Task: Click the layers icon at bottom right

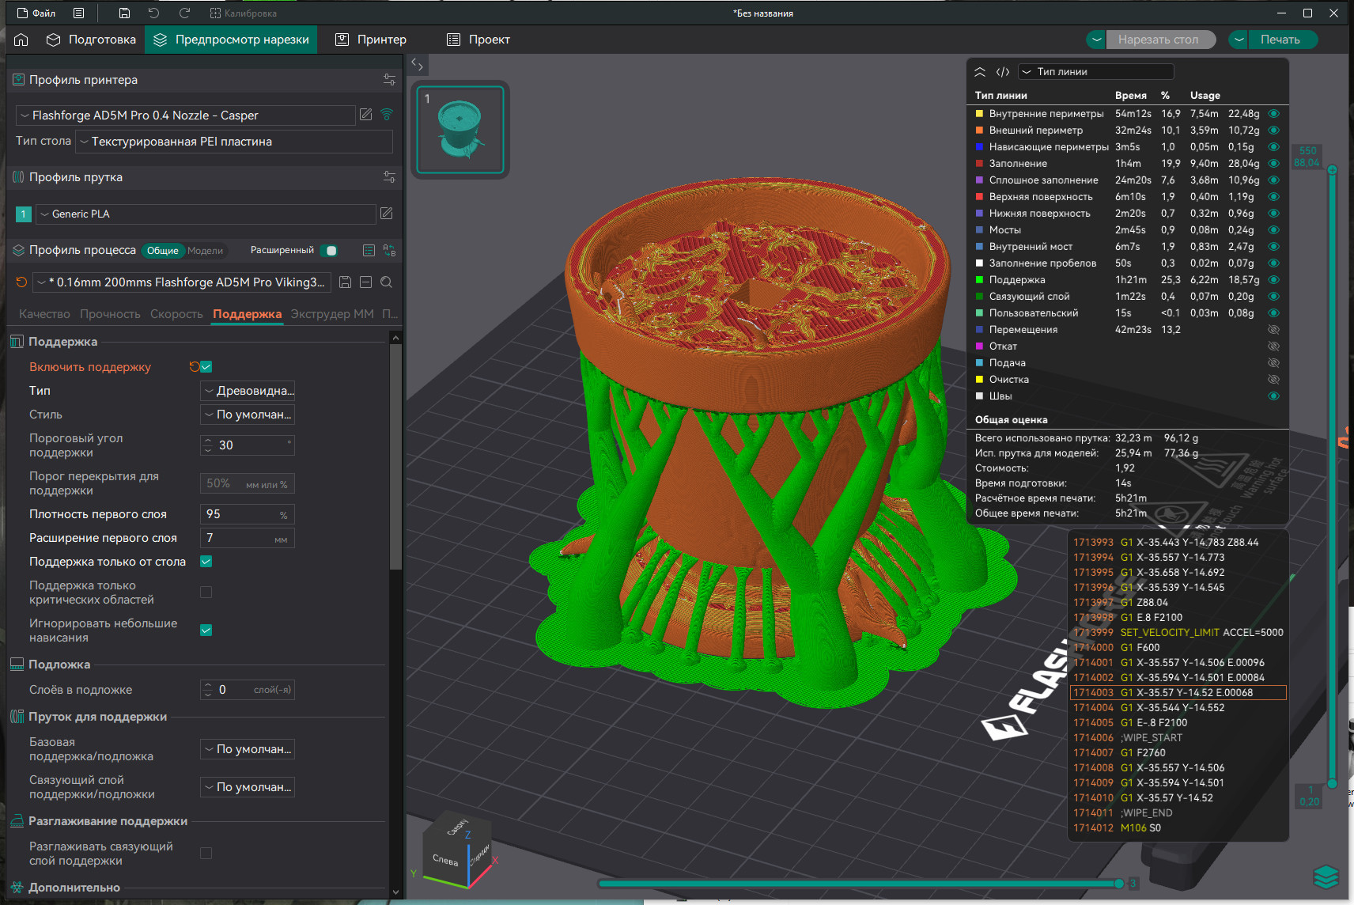Action: [1326, 877]
